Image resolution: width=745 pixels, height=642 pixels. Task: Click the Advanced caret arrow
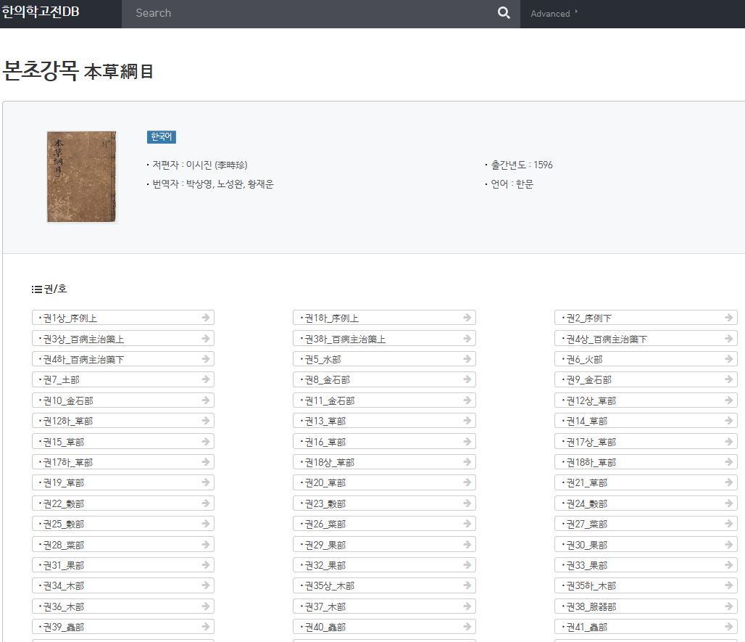(x=576, y=12)
